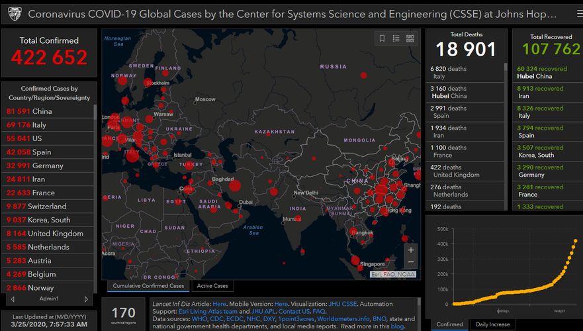
Task: Zoom in on the map
Action: coord(412,250)
